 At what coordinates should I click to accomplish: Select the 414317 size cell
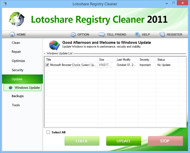[104, 65]
